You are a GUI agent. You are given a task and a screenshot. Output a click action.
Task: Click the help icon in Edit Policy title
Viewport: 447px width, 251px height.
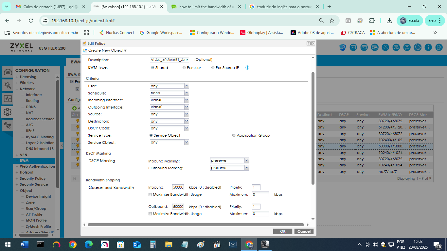click(308, 43)
